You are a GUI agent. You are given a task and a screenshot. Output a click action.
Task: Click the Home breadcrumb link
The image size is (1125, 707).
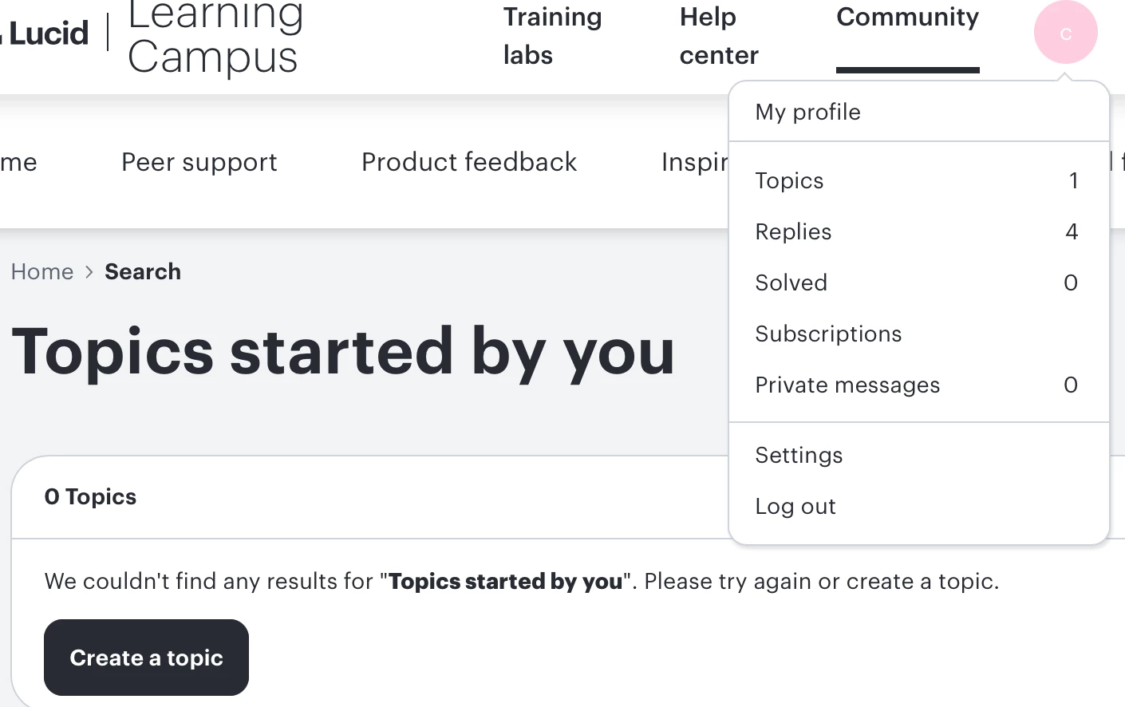[42, 271]
